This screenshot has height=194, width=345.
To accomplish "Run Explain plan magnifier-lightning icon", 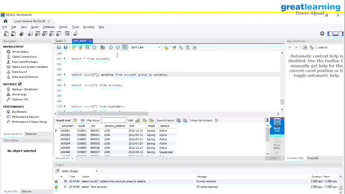I will (87, 47).
